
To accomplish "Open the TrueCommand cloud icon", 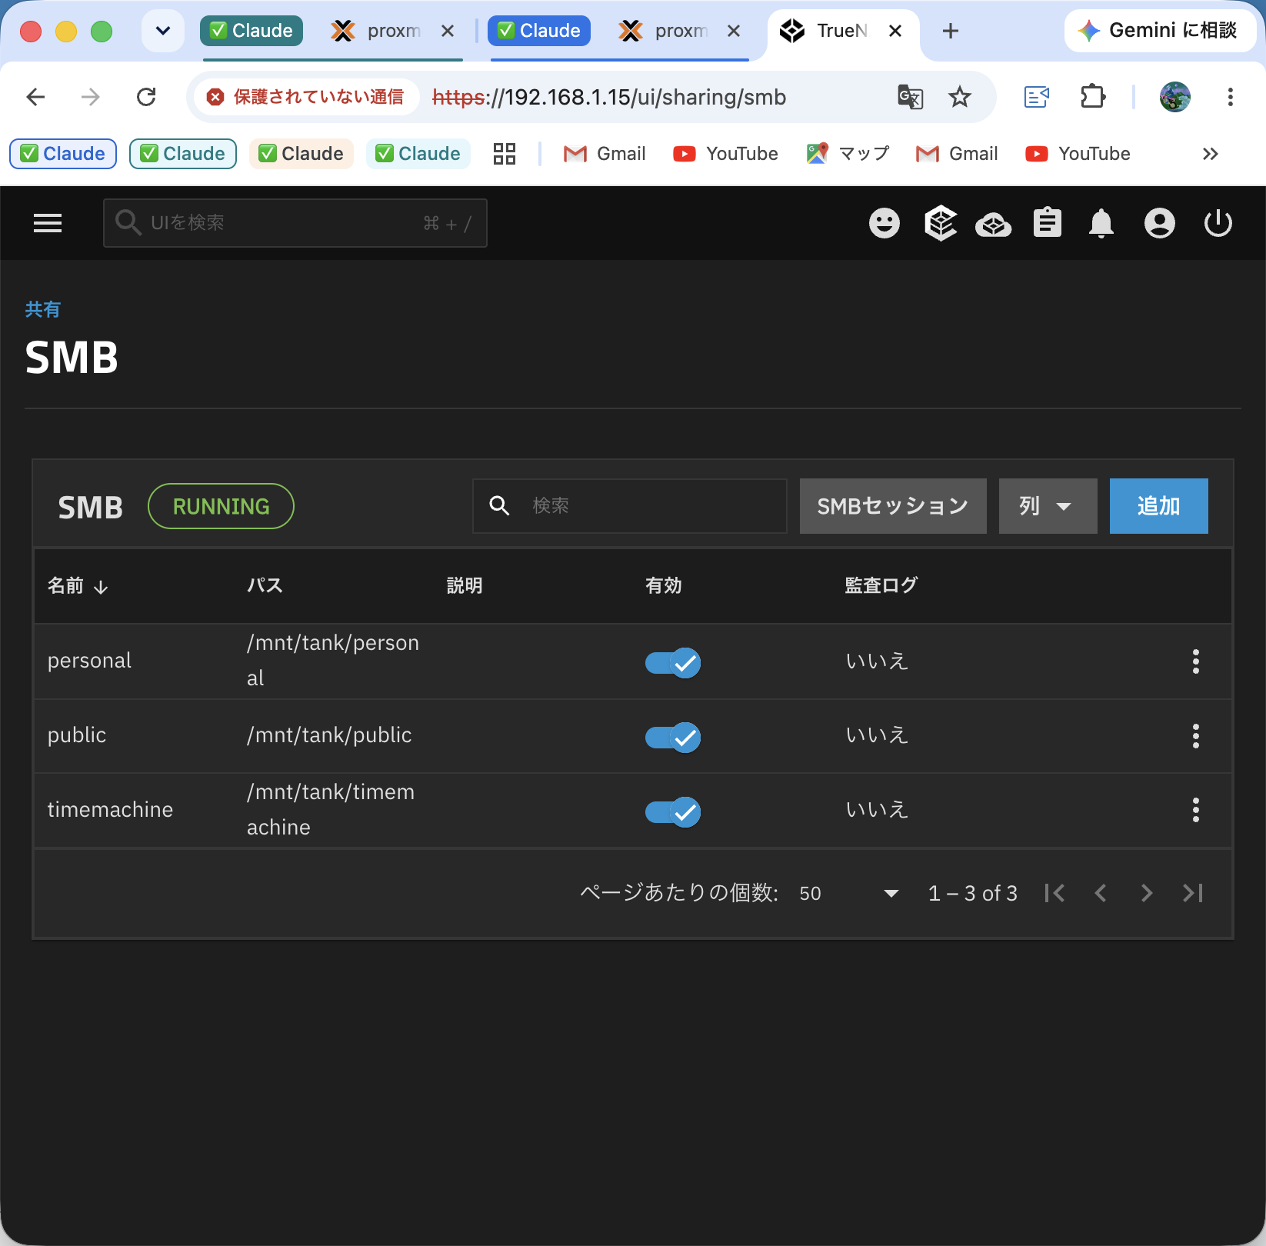I will pos(994,225).
